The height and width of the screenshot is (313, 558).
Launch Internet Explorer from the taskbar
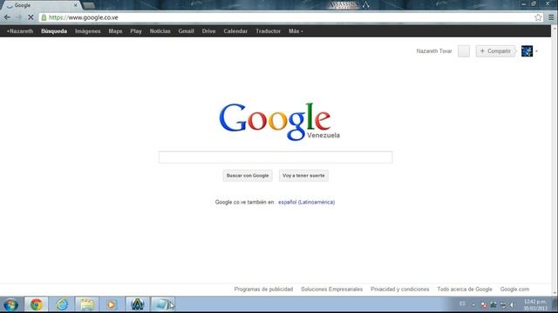coord(62,304)
